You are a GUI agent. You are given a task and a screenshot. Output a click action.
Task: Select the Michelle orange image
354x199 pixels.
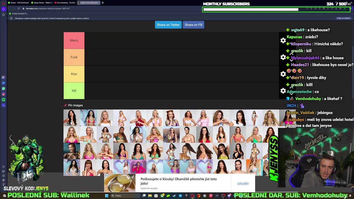pos(254,168)
